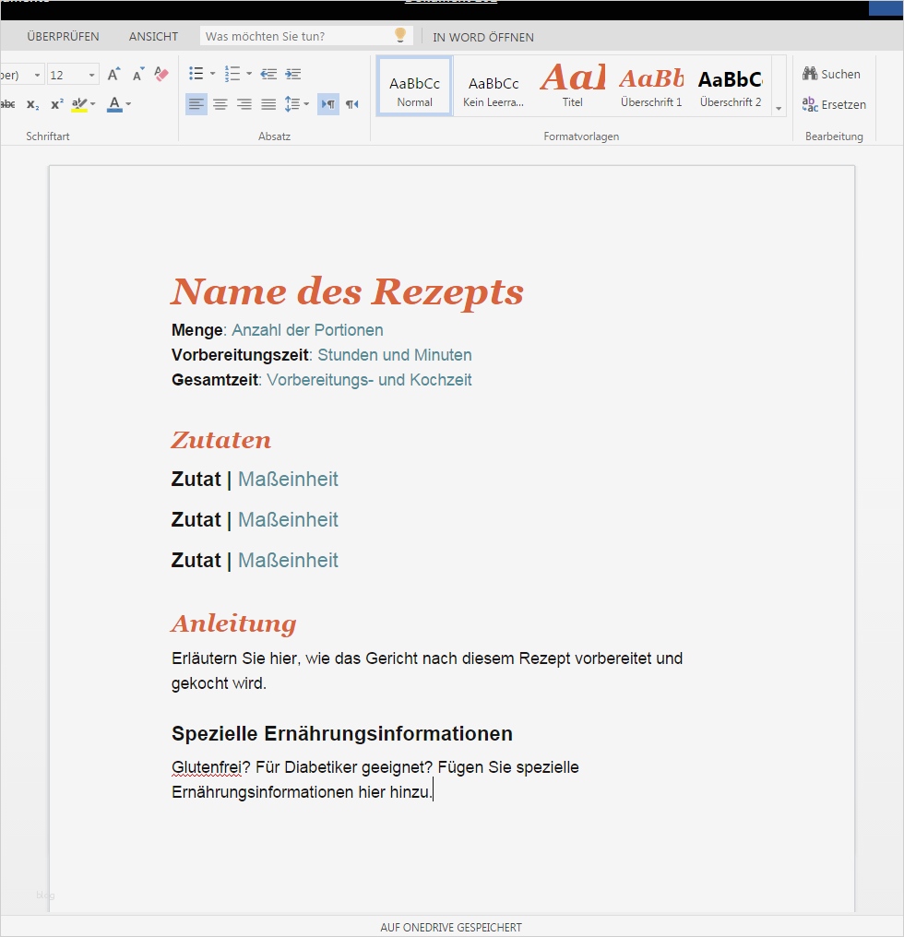The width and height of the screenshot is (904, 937).
Task: Toggle the paragraph marks display
Action: click(327, 104)
